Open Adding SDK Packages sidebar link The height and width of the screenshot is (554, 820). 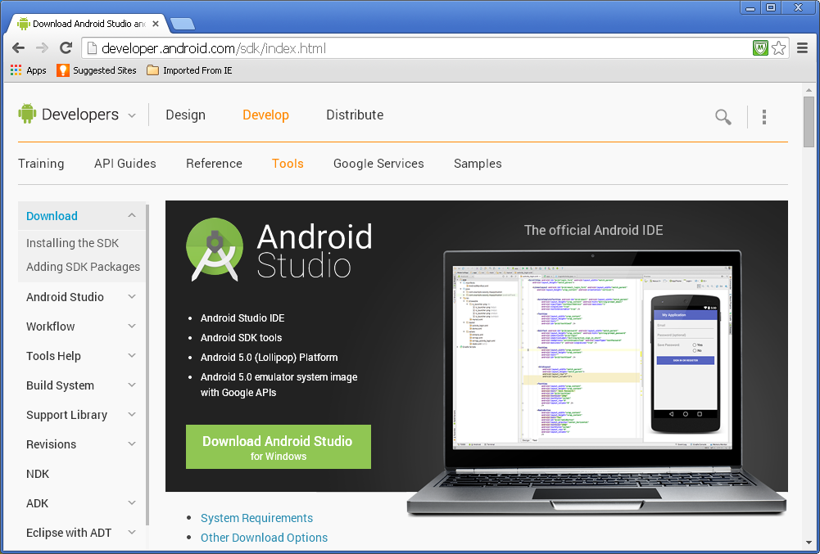[x=84, y=267]
